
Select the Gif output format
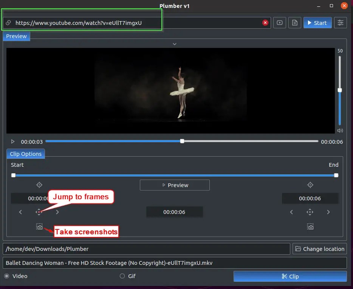[122, 276]
